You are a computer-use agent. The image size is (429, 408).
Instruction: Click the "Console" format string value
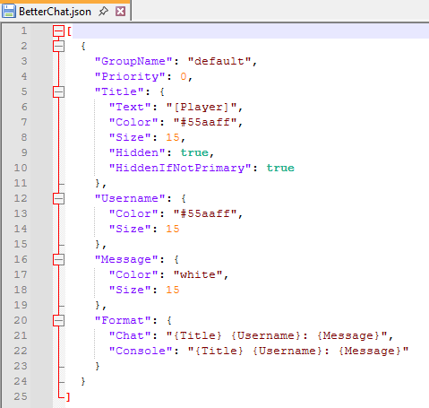click(x=298, y=351)
